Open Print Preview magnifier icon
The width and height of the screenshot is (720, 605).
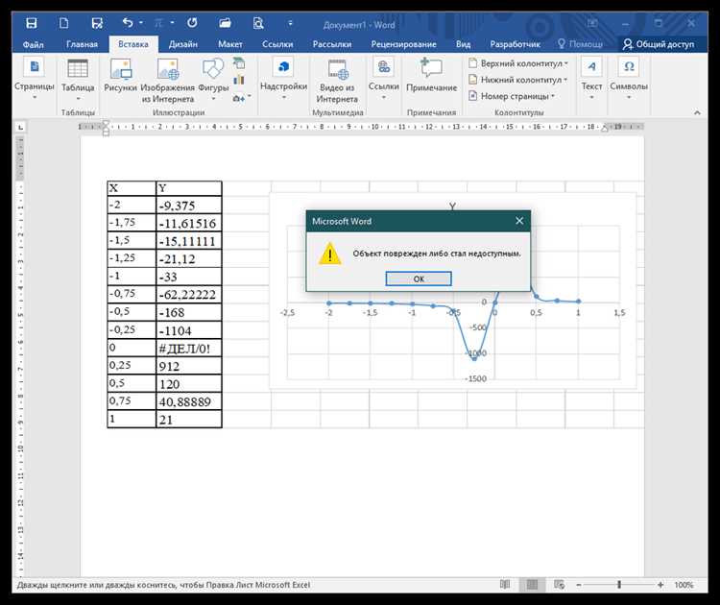click(258, 23)
